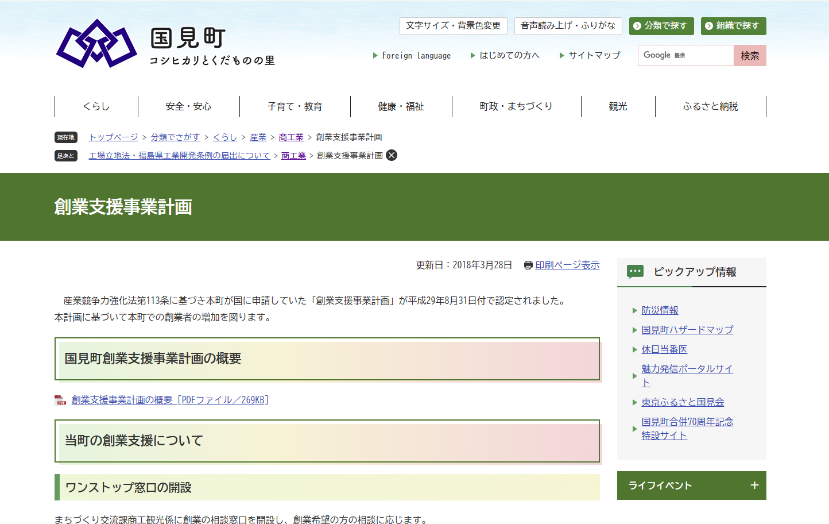Open the 防災情報 link
The height and width of the screenshot is (524, 829).
click(x=660, y=310)
